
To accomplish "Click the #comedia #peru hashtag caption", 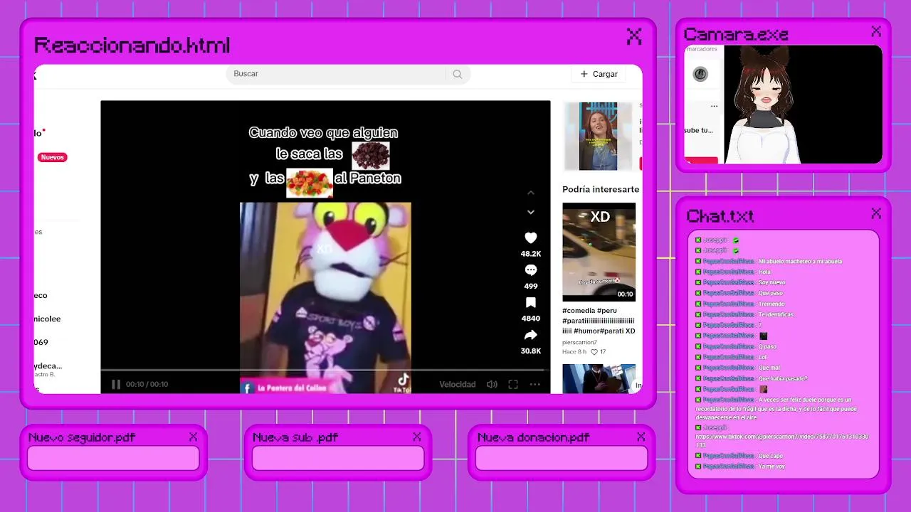I will coord(599,321).
